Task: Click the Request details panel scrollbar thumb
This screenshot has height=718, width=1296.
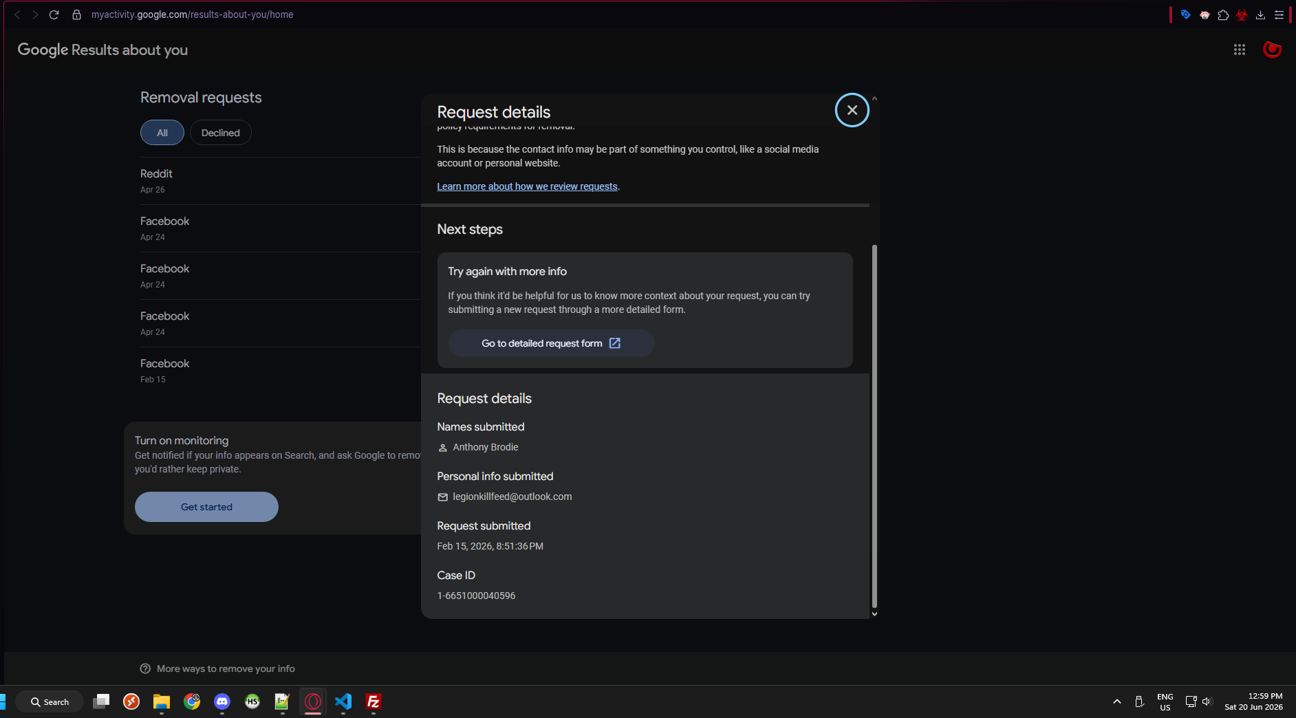Action: pos(874,426)
